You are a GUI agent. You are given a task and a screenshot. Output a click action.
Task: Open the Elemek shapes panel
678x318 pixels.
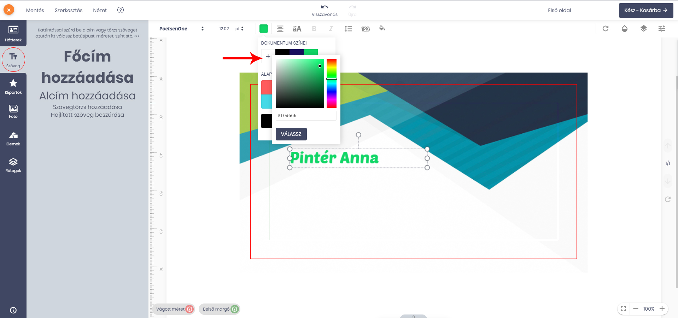pos(13,139)
